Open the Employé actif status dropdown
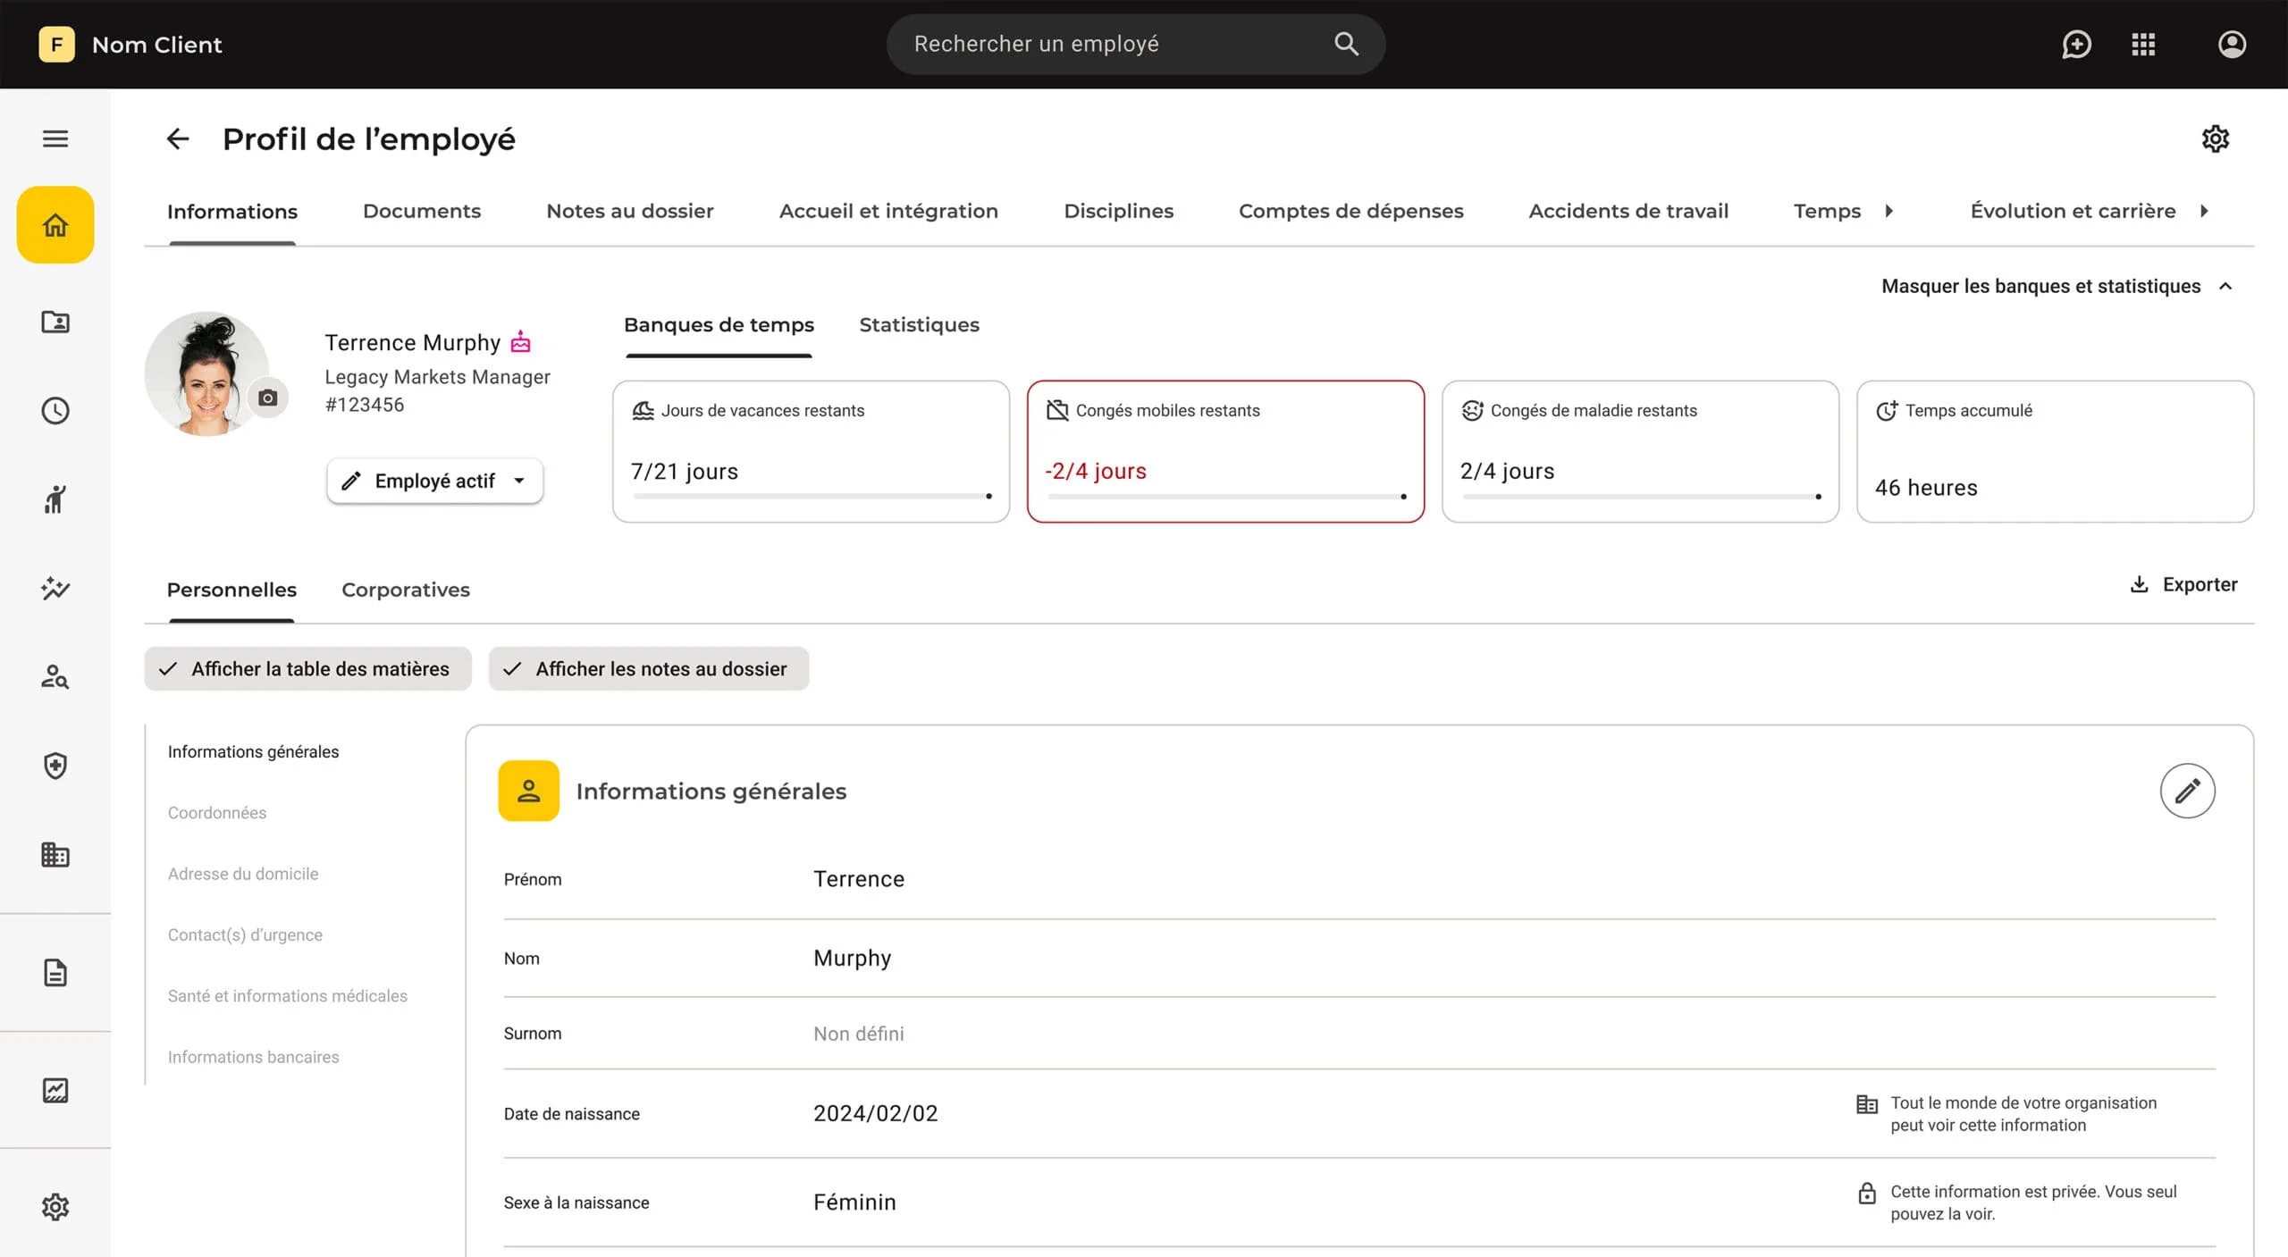The width and height of the screenshot is (2288, 1257). click(434, 481)
